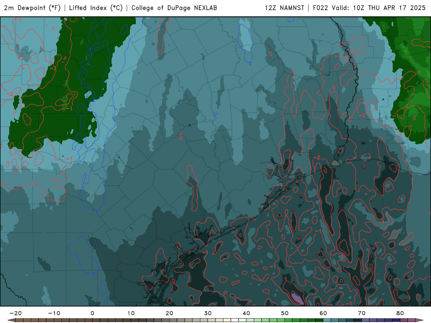Click the -20 label on the color scale
431x323 pixels.
(16, 313)
